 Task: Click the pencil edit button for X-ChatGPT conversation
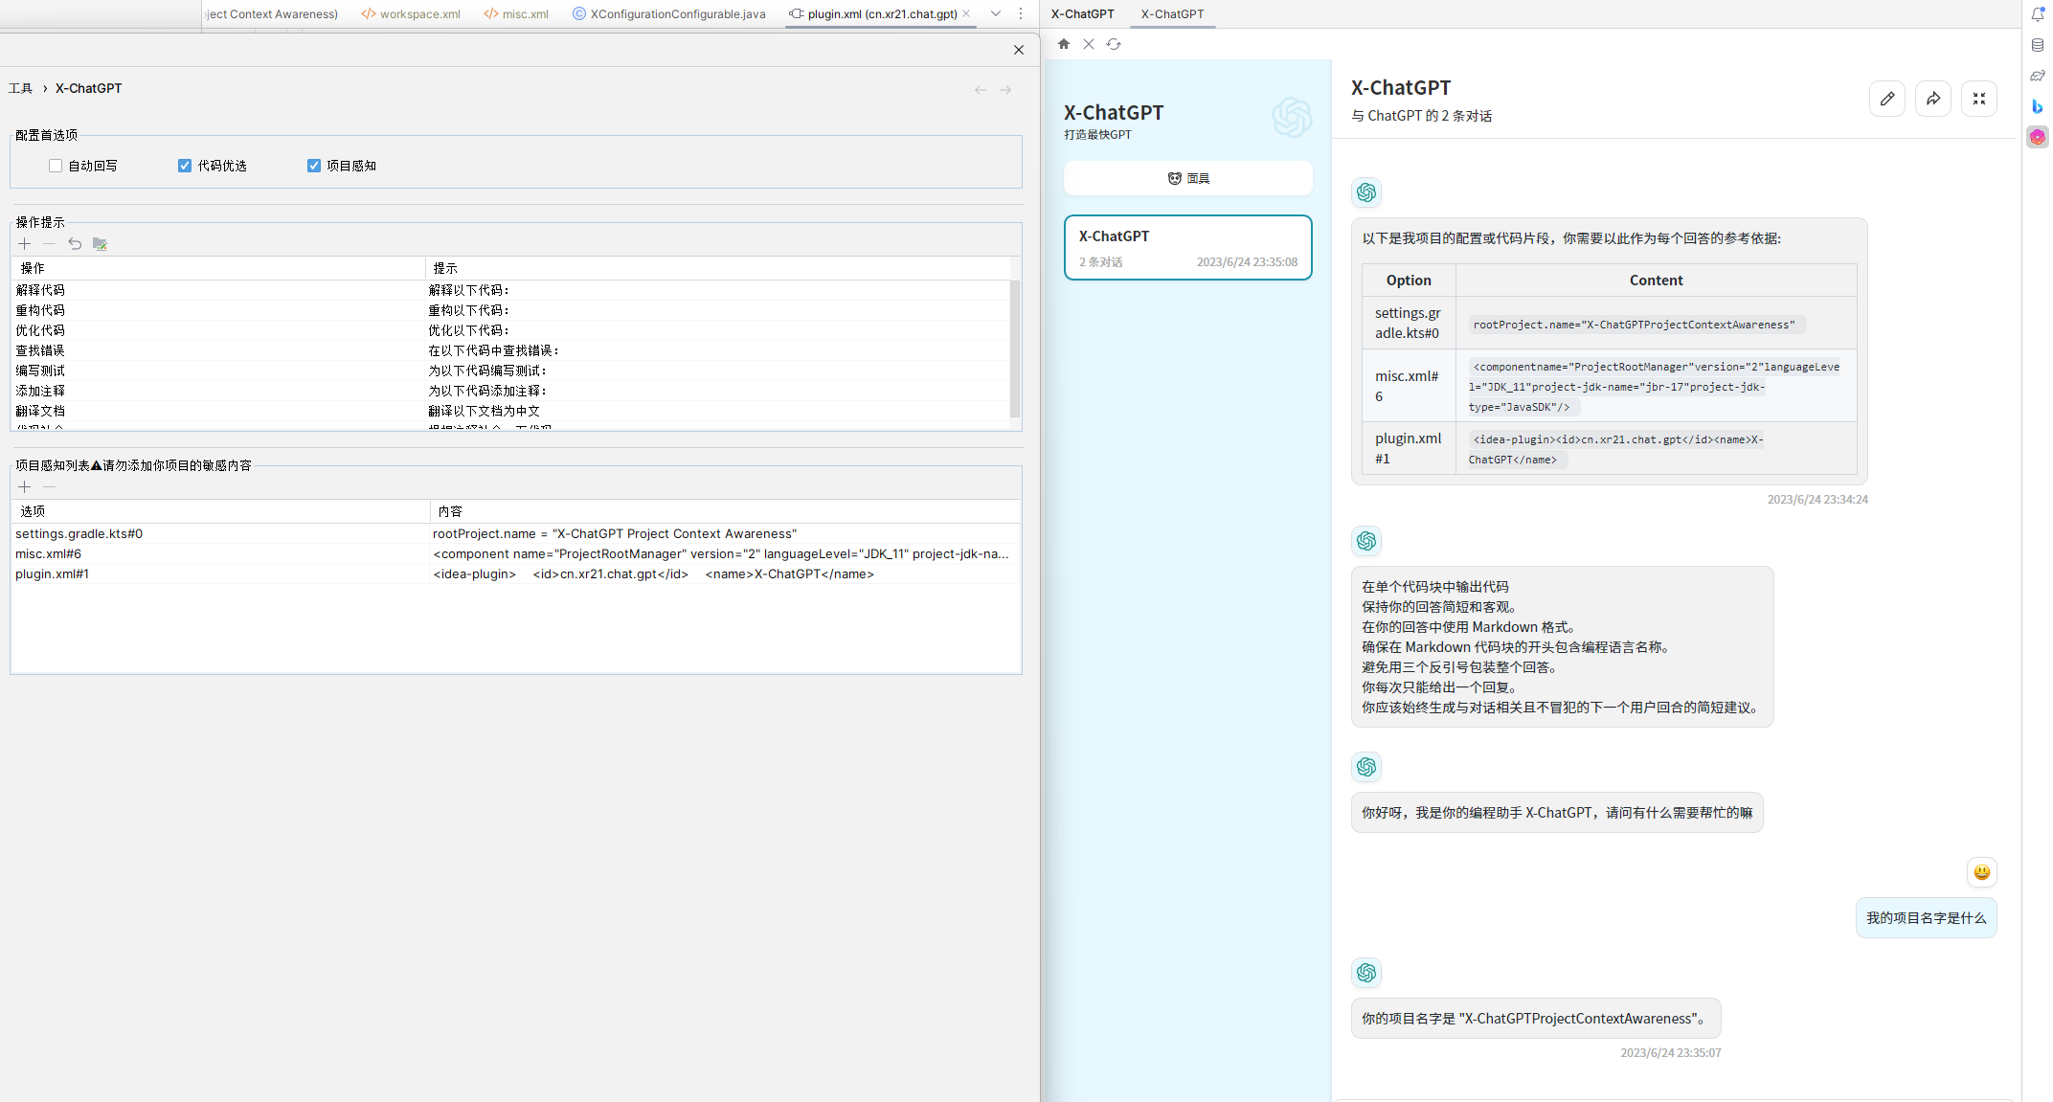click(1886, 99)
